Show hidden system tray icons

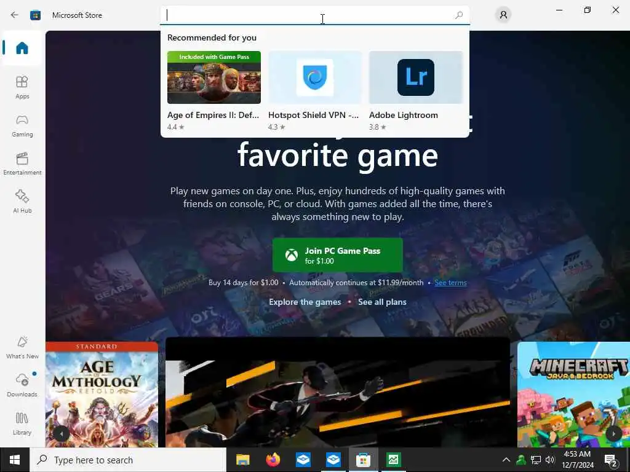pyautogui.click(x=506, y=460)
